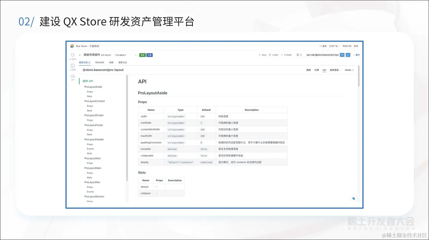
Task: Click the blue A级 badge
Action: point(150,55)
